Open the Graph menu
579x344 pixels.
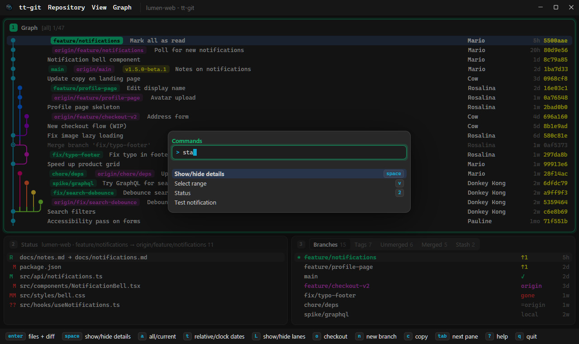click(x=122, y=7)
